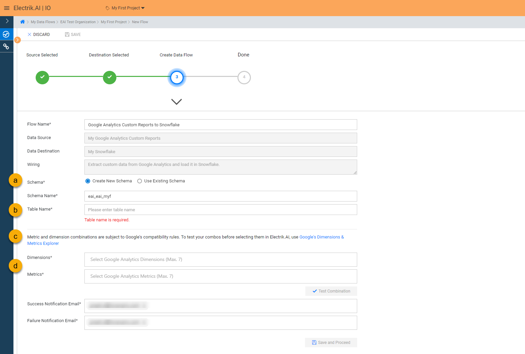Click the Test Combination button
The width and height of the screenshot is (525, 354).
tap(331, 291)
